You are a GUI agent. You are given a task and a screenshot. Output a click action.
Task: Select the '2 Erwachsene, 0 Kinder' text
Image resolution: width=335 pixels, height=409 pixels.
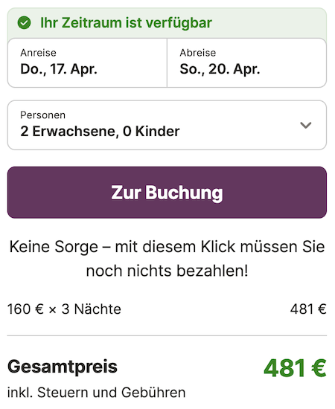(x=100, y=131)
